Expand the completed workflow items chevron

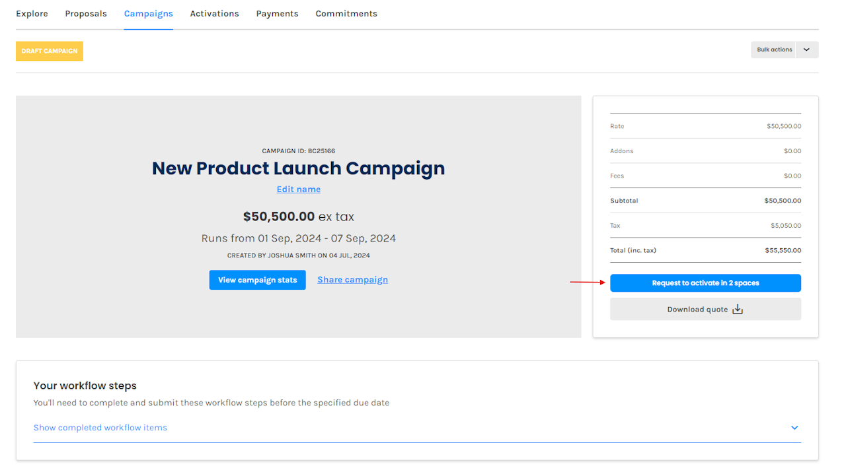click(794, 428)
